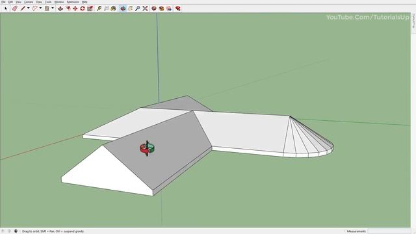416x234 pixels.
Task: Open the View menu
Action: (x=18, y=2)
